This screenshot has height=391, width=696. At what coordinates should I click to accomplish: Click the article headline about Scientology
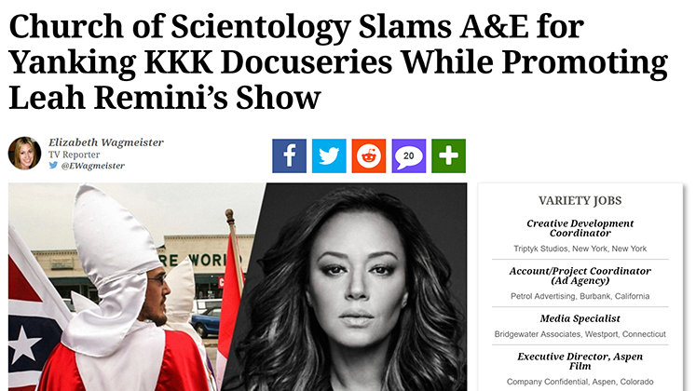tap(338, 61)
